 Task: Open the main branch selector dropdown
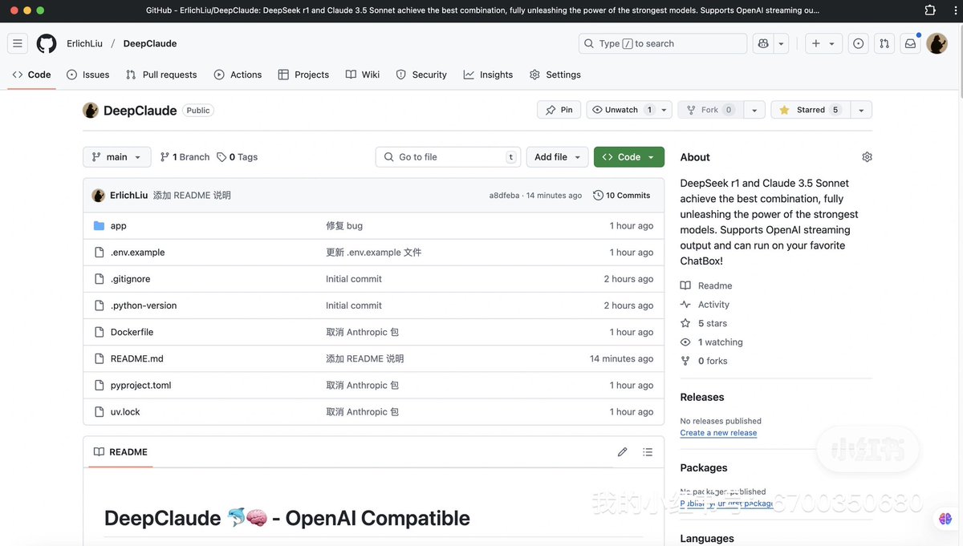click(x=117, y=157)
